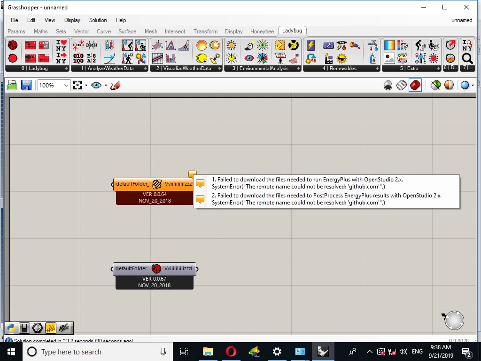
Task: Click the red sketch pencil icon in the canvas toolbar
Action: (115, 85)
